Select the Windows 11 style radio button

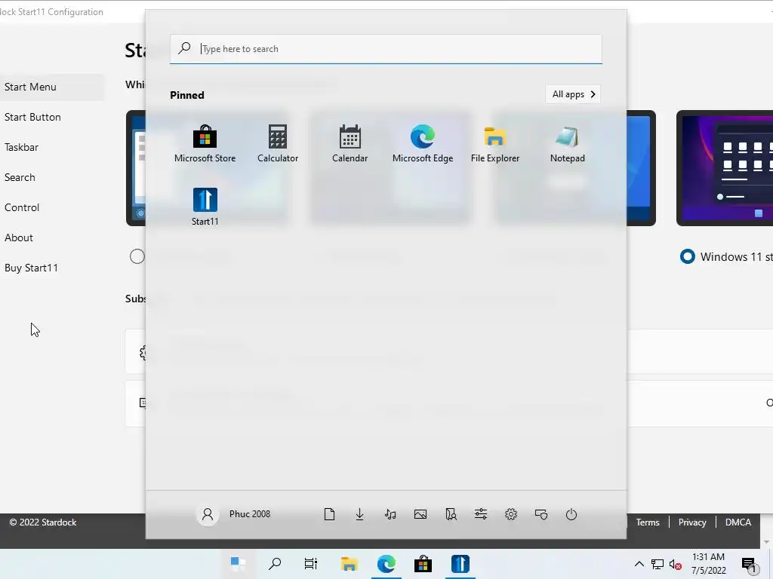click(x=687, y=256)
